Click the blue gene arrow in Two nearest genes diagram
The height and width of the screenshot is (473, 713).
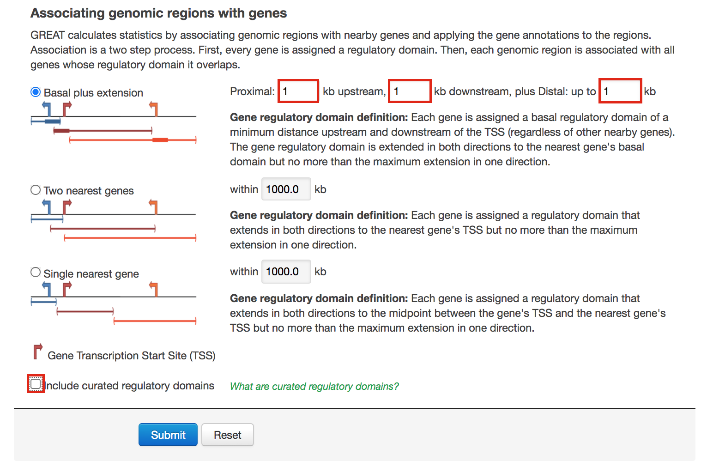(46, 206)
